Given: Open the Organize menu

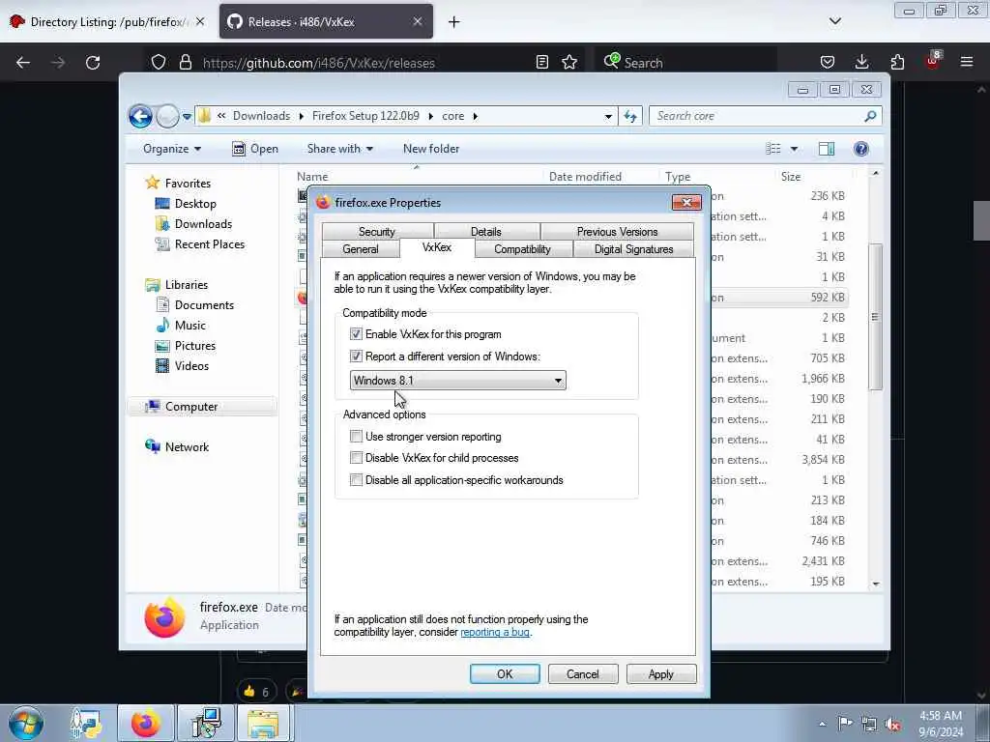Looking at the screenshot, I should click(172, 149).
